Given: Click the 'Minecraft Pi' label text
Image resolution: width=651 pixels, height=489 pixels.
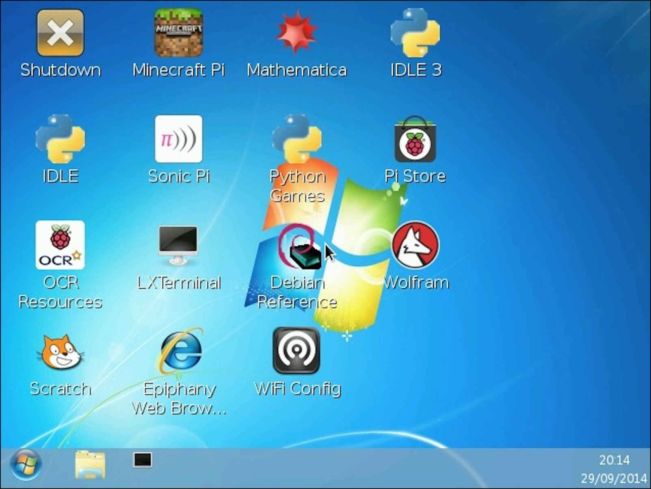Looking at the screenshot, I should tap(179, 70).
